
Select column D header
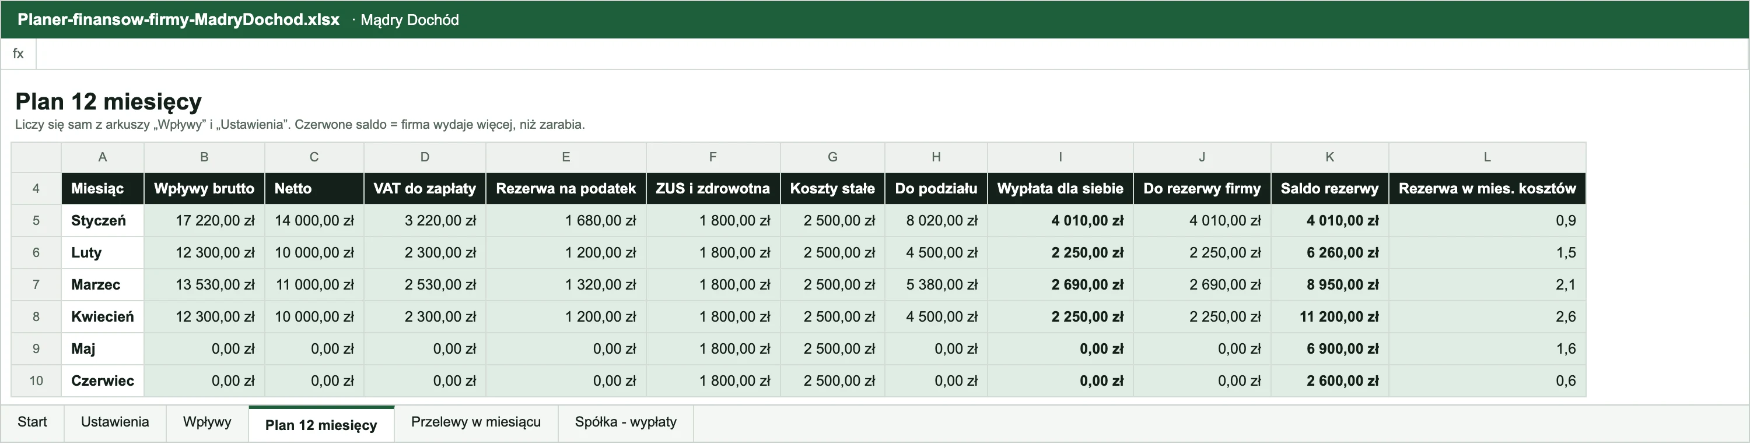[425, 157]
